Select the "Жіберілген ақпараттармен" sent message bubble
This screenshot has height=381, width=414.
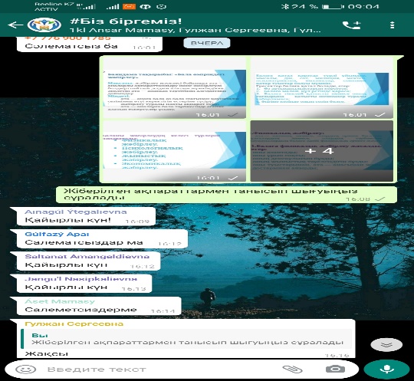(226, 195)
